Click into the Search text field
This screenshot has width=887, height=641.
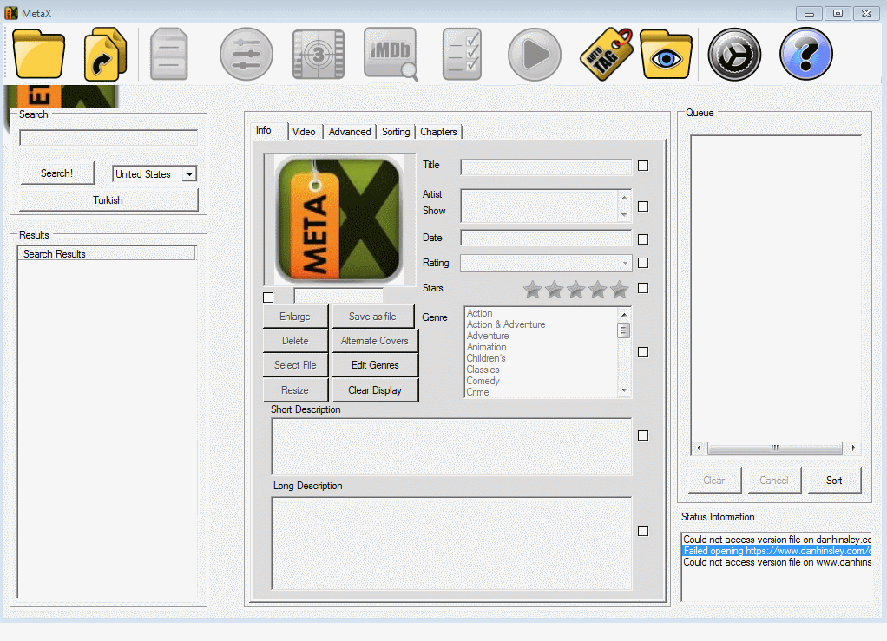coord(108,138)
